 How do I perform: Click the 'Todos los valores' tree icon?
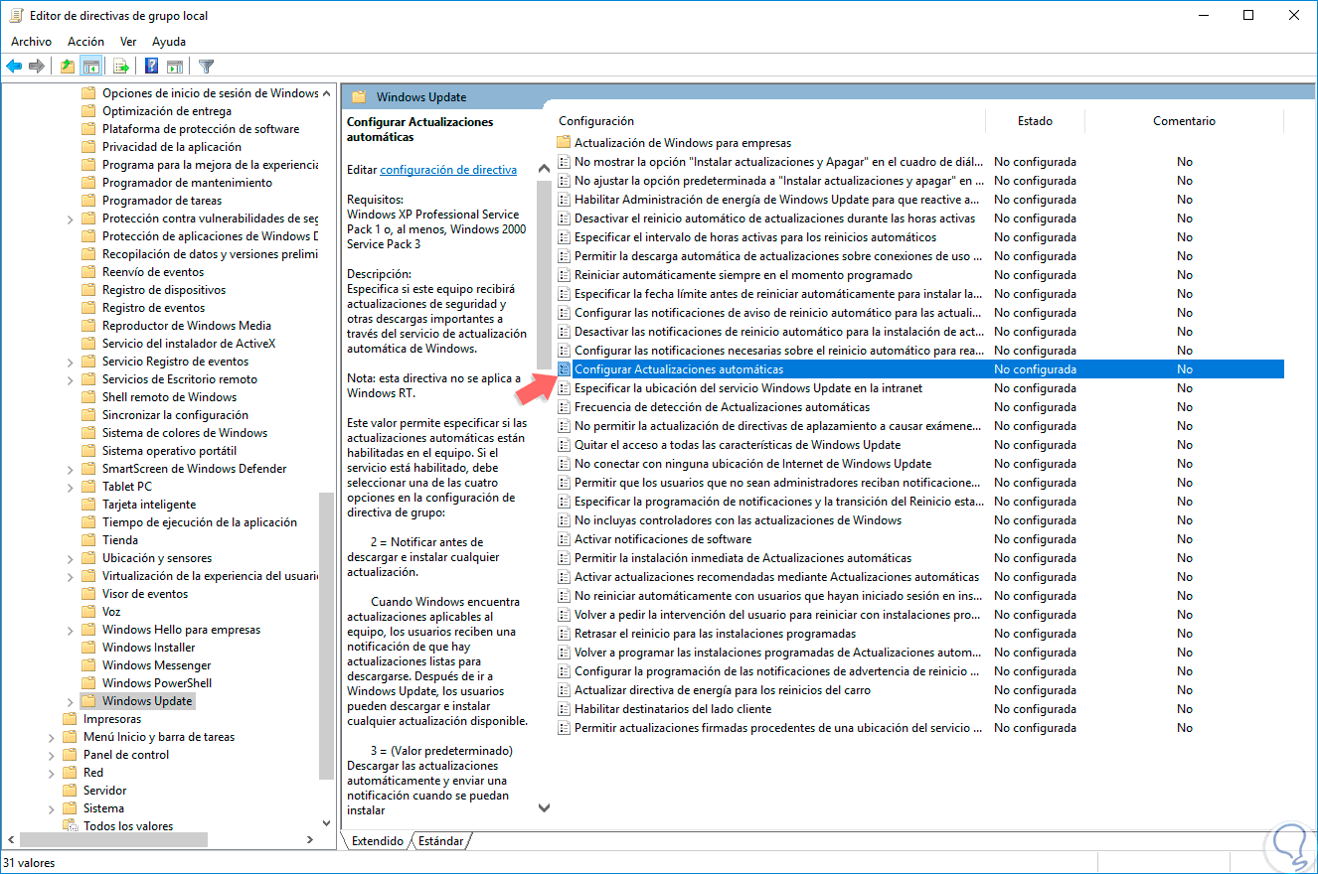click(x=70, y=826)
